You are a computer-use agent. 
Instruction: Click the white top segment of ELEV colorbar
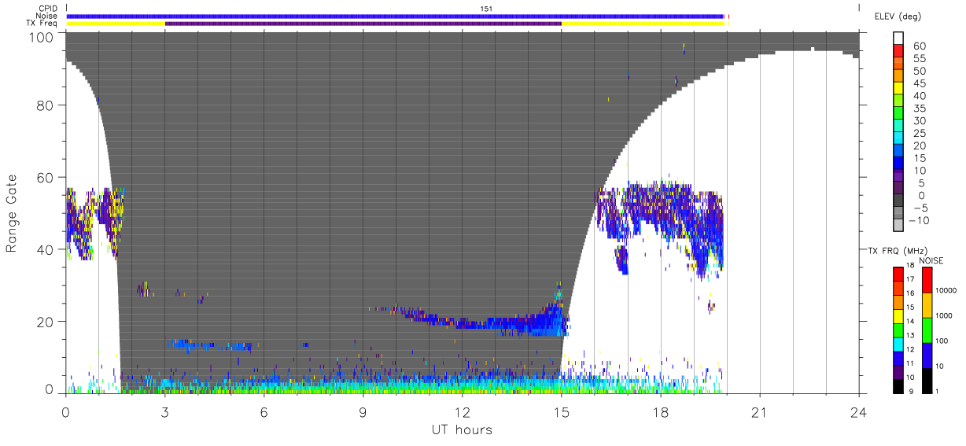898,39
